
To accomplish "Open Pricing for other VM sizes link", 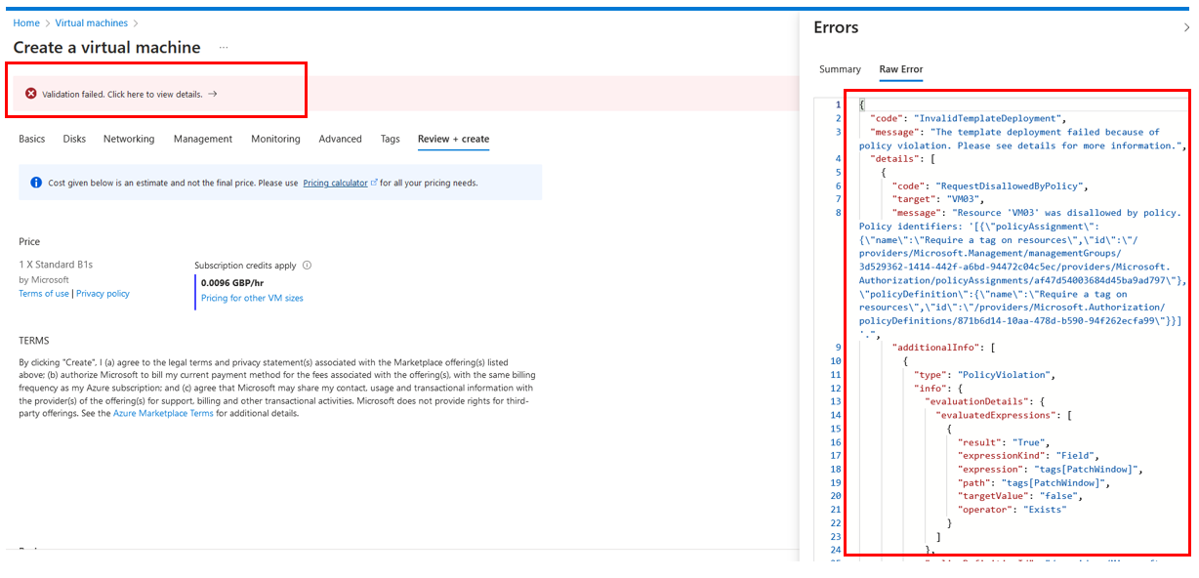I will (252, 298).
